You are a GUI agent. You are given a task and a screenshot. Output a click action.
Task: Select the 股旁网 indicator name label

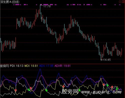tap(4, 66)
